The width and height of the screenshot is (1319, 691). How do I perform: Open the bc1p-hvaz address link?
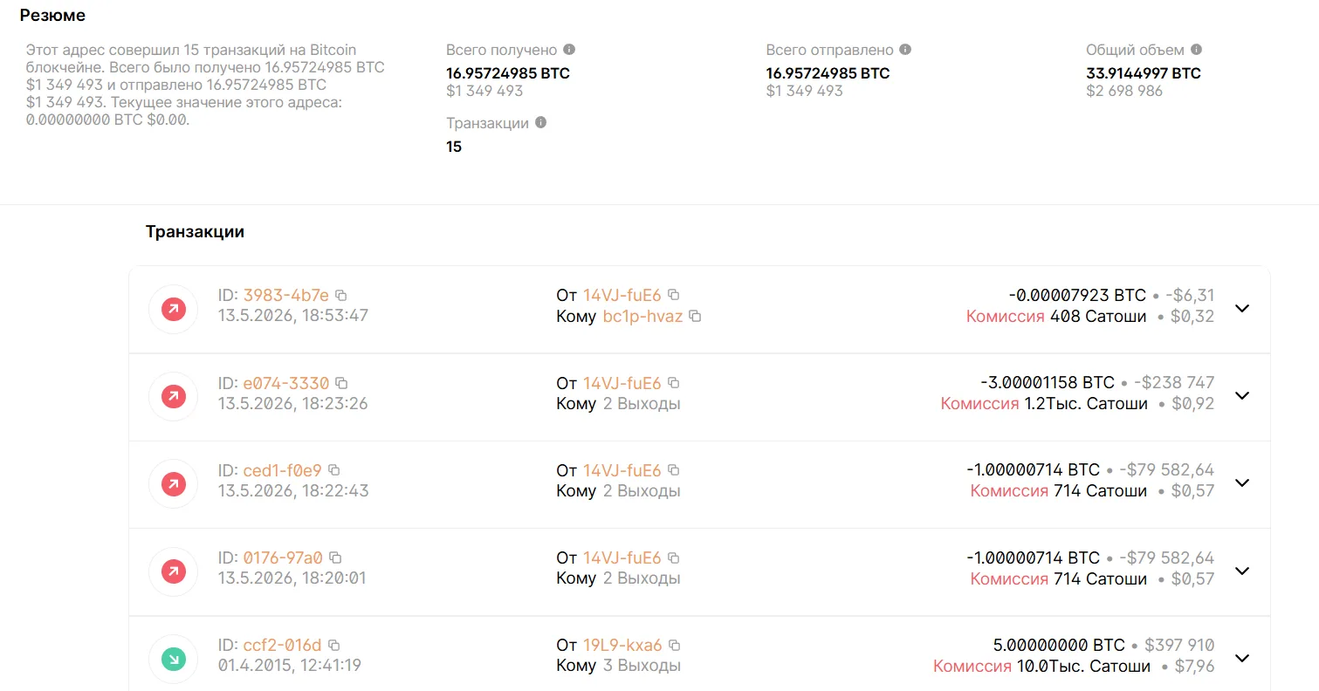642,316
